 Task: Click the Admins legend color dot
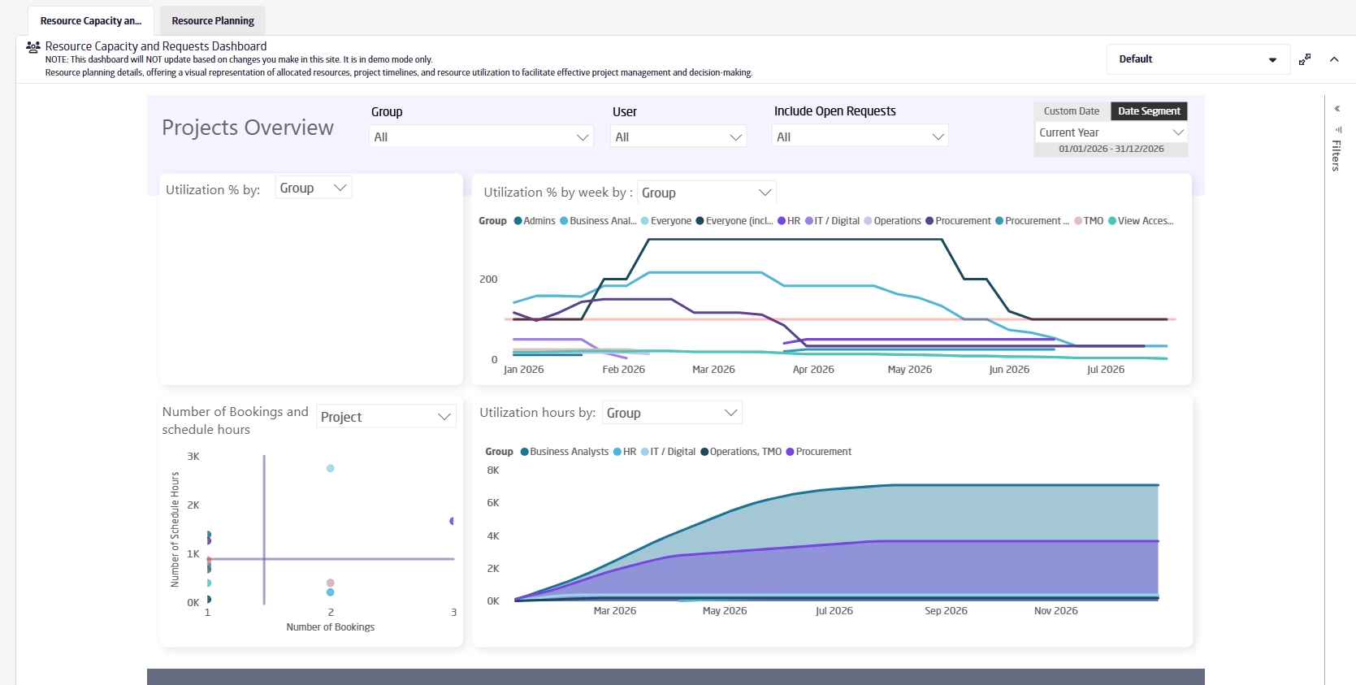coord(518,221)
